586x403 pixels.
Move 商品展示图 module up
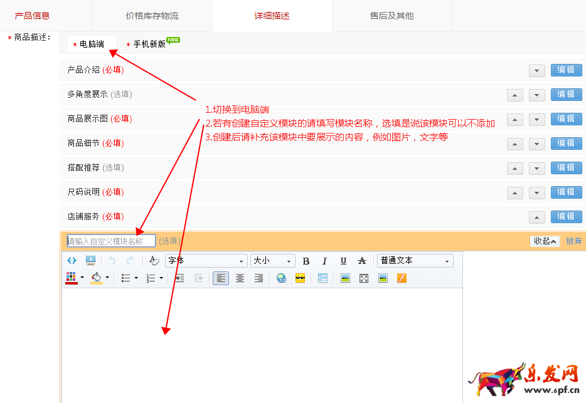(x=514, y=120)
